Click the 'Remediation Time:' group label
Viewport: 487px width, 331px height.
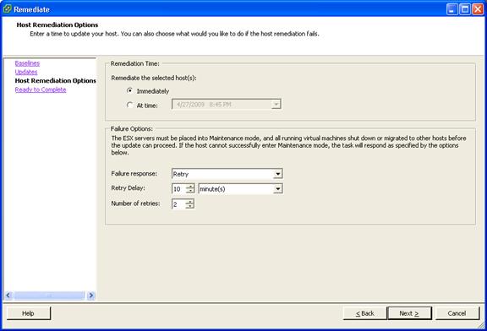pos(134,63)
